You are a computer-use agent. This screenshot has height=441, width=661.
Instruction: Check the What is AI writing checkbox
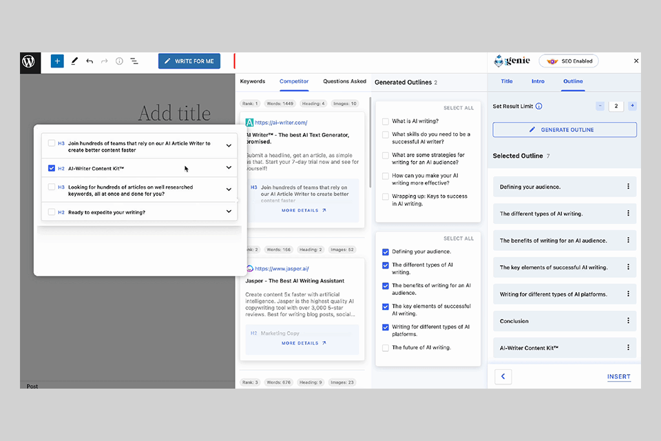386,121
